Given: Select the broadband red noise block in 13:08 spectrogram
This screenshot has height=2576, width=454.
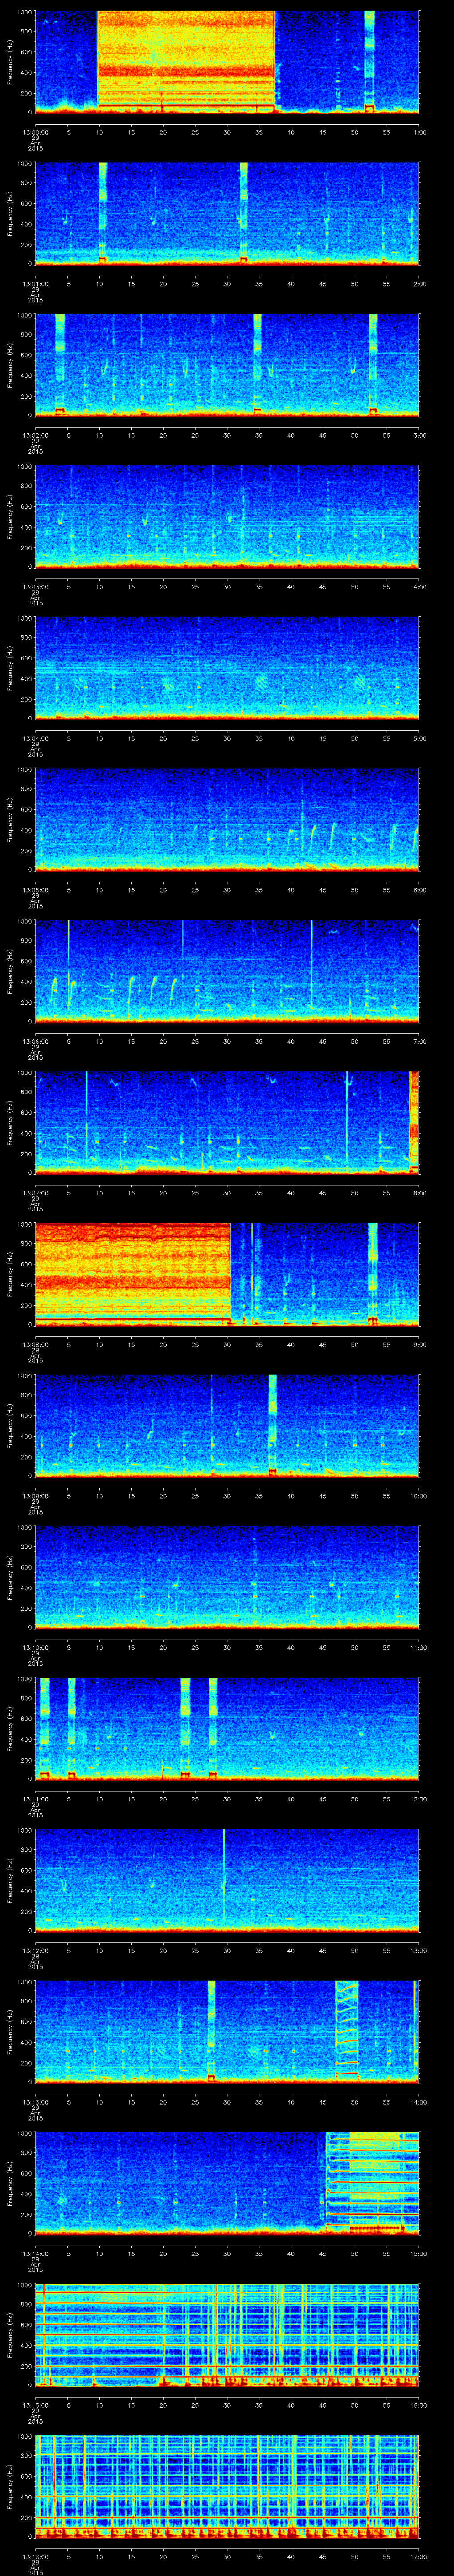Looking at the screenshot, I should point(133,1273).
